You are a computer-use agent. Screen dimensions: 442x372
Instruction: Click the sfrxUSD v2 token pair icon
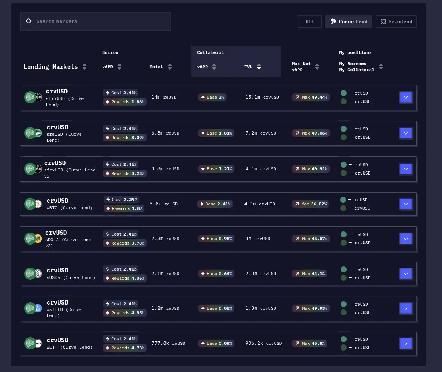pyautogui.click(x=33, y=169)
